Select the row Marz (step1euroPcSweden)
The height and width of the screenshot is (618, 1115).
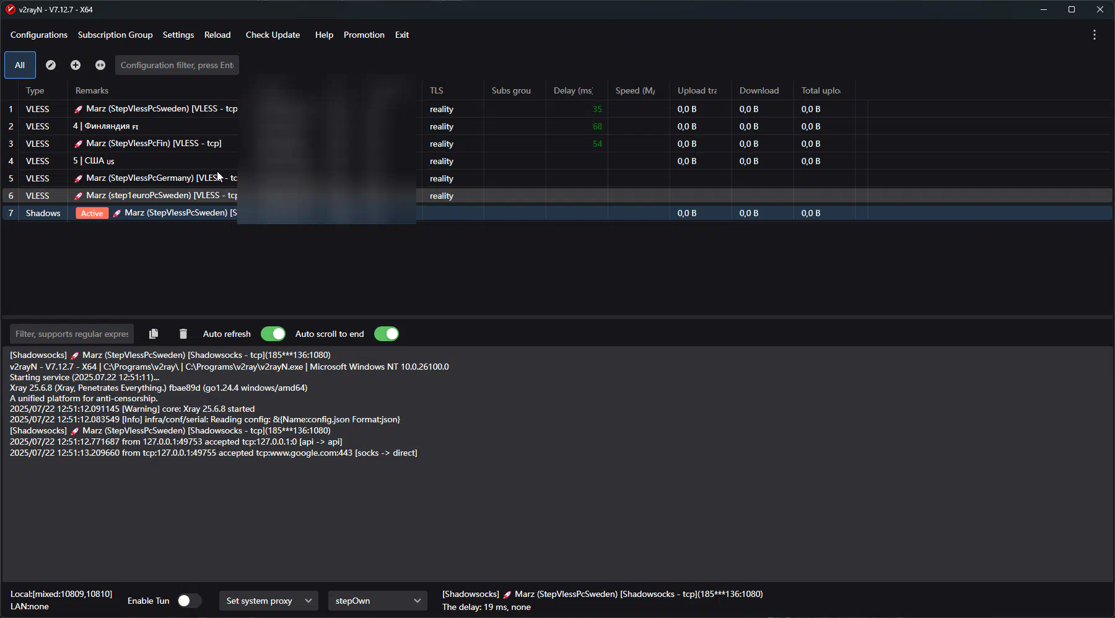(557, 196)
